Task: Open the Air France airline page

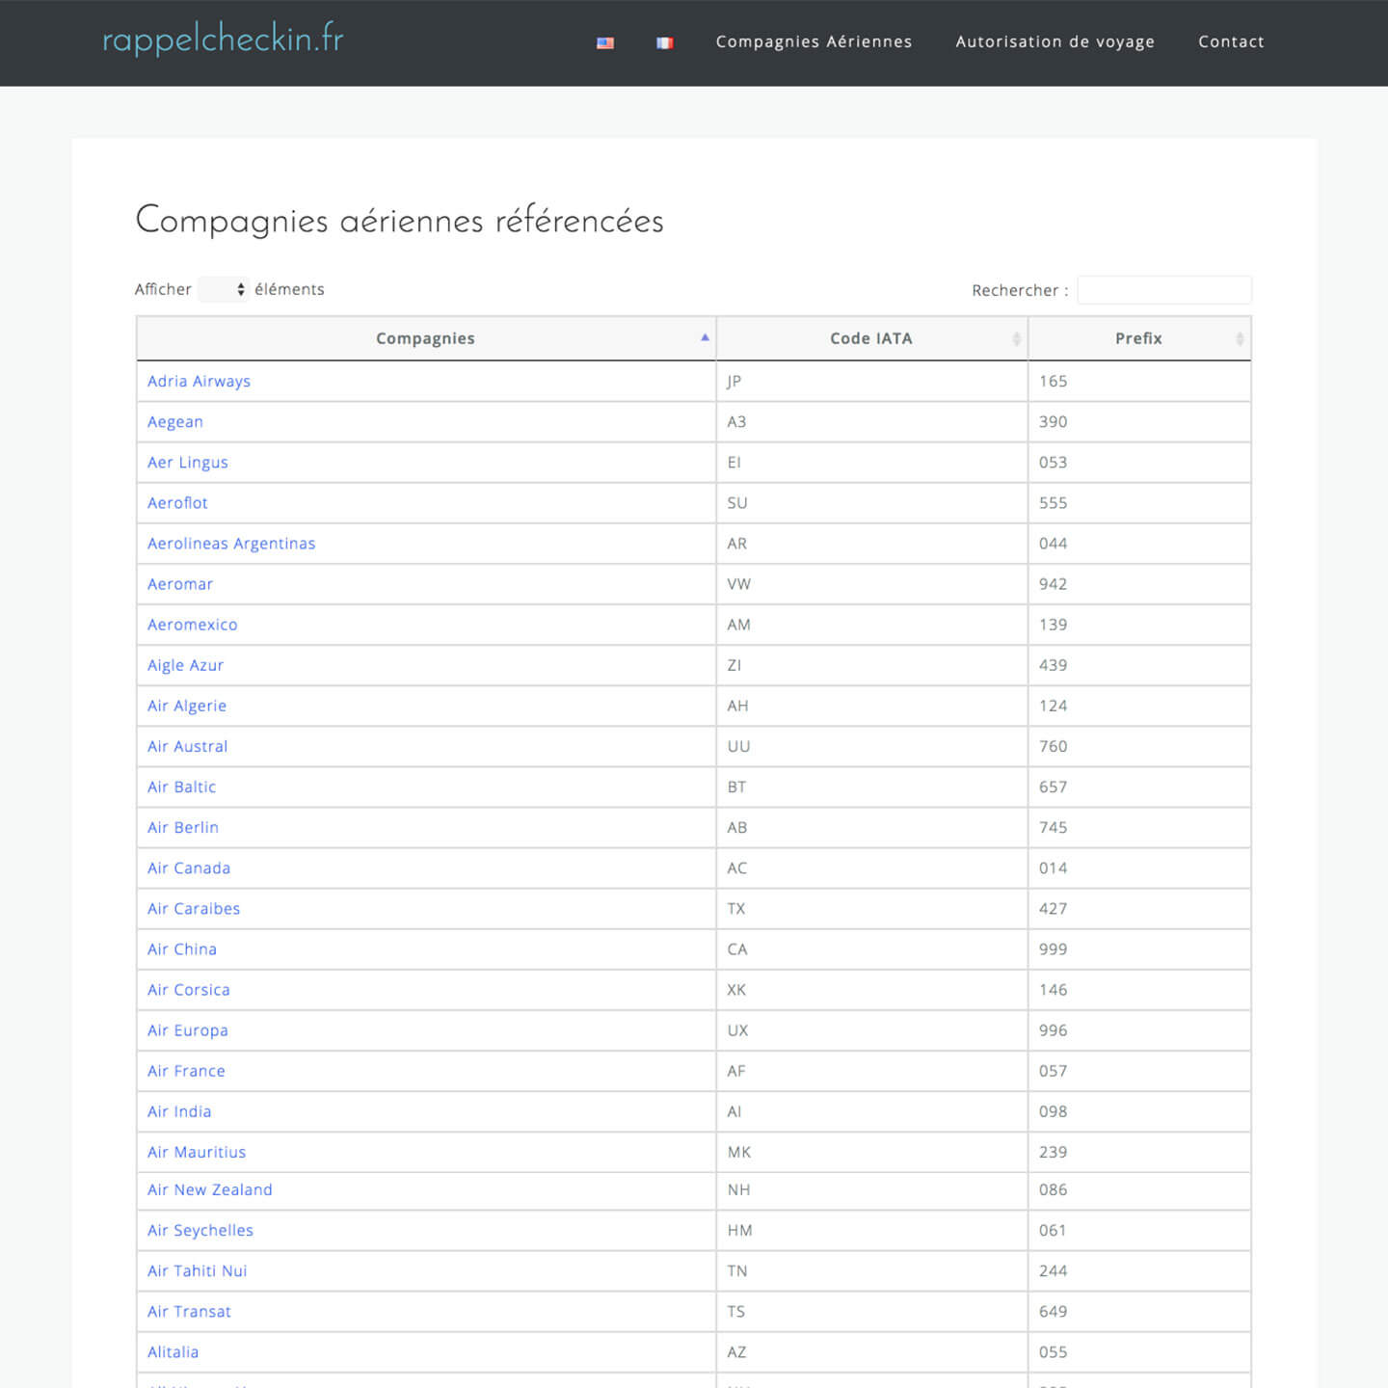Action: coord(185,1071)
